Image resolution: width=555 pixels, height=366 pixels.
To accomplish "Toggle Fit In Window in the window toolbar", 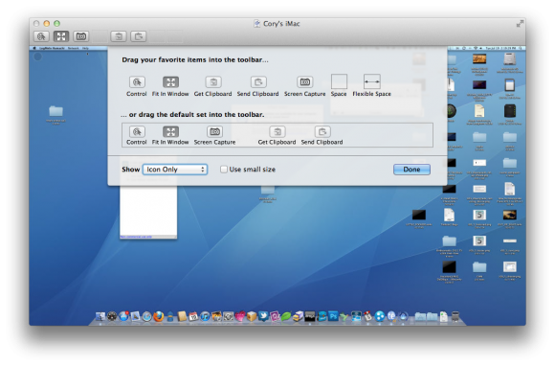I will (x=61, y=36).
